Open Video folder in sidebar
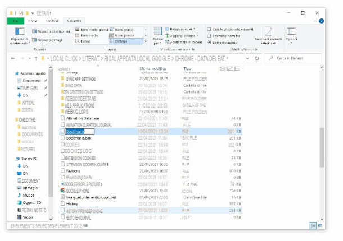Screen dimensions: 343x241 click(x=25, y=217)
